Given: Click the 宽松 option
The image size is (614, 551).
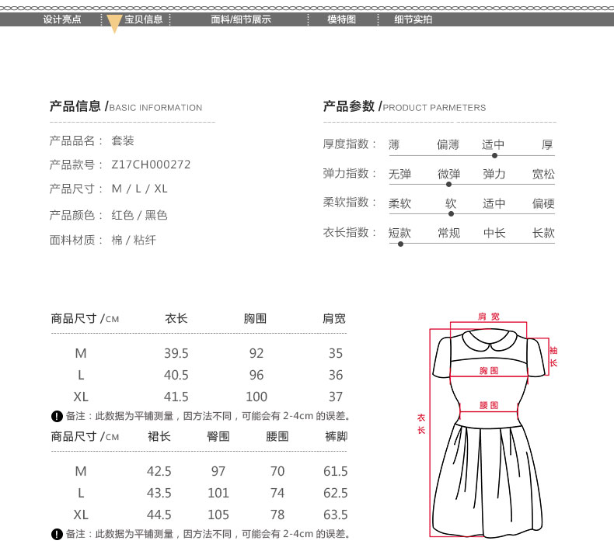Looking at the screenshot, I should pyautogui.click(x=543, y=174).
